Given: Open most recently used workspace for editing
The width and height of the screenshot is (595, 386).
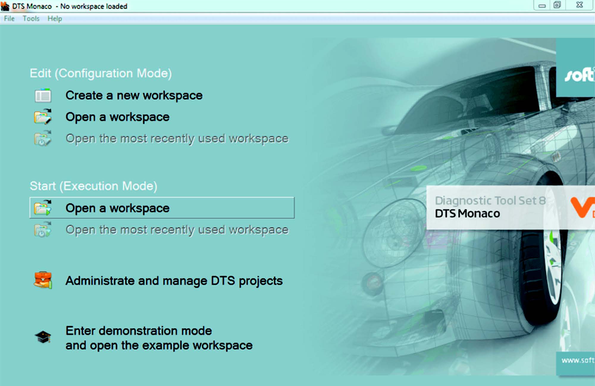Looking at the screenshot, I should (x=177, y=138).
